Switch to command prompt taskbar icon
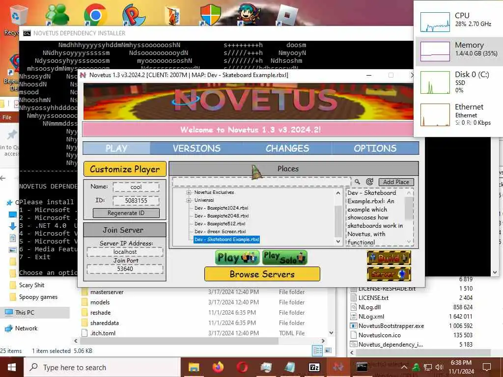Image resolution: width=503 pixels, height=377 pixels. (x=362, y=367)
